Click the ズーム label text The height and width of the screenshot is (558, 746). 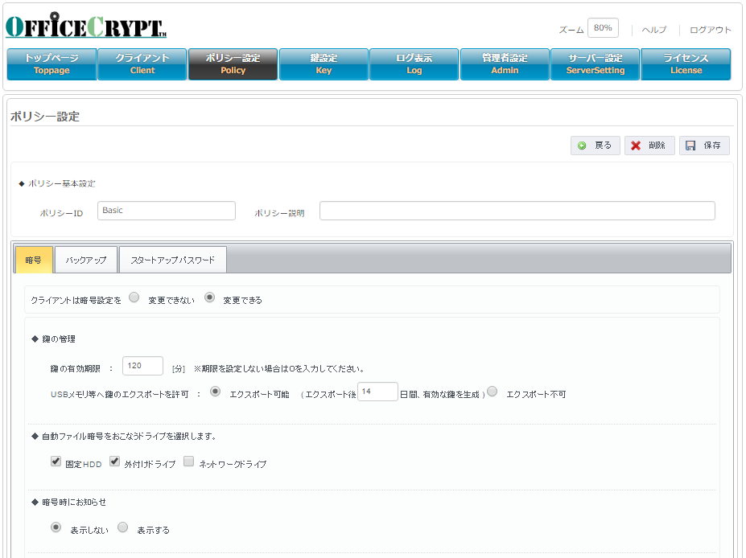tap(571, 30)
